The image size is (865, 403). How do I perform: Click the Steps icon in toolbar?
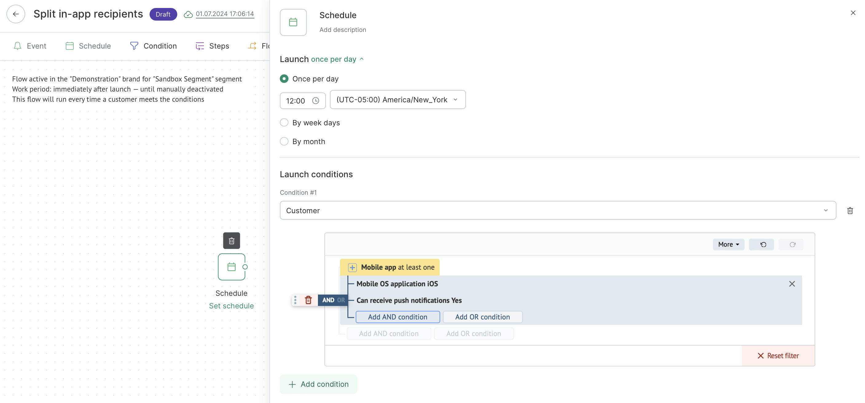click(x=200, y=46)
